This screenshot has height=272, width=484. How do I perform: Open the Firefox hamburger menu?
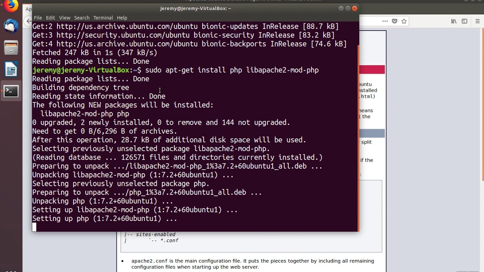(477, 22)
